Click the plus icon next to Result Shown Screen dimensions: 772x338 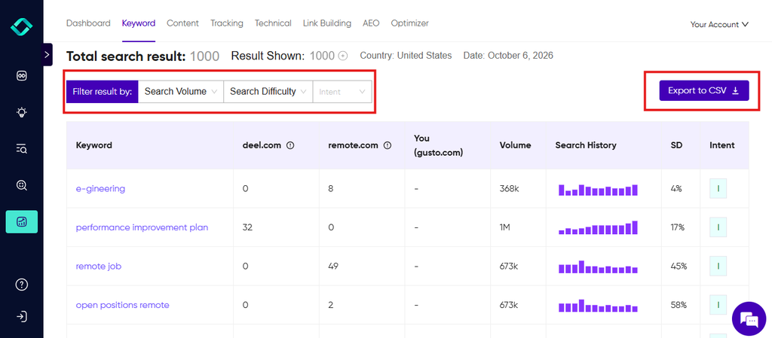(x=343, y=56)
